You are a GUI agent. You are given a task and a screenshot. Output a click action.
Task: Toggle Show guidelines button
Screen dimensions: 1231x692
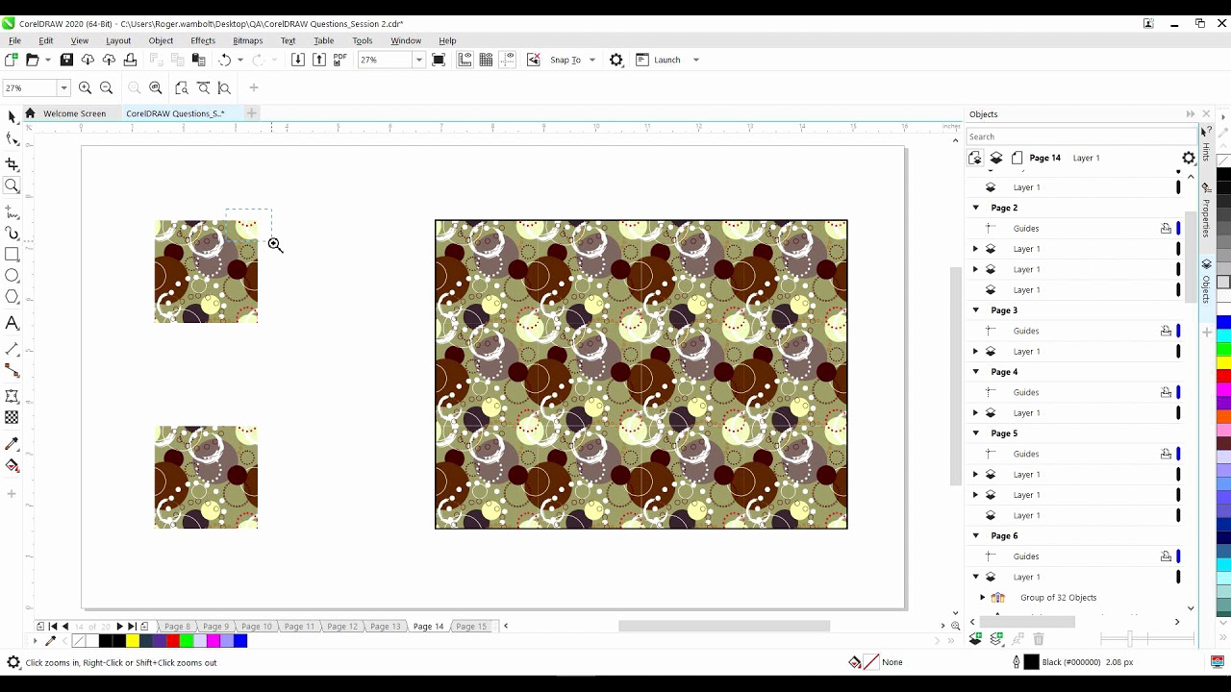(508, 60)
